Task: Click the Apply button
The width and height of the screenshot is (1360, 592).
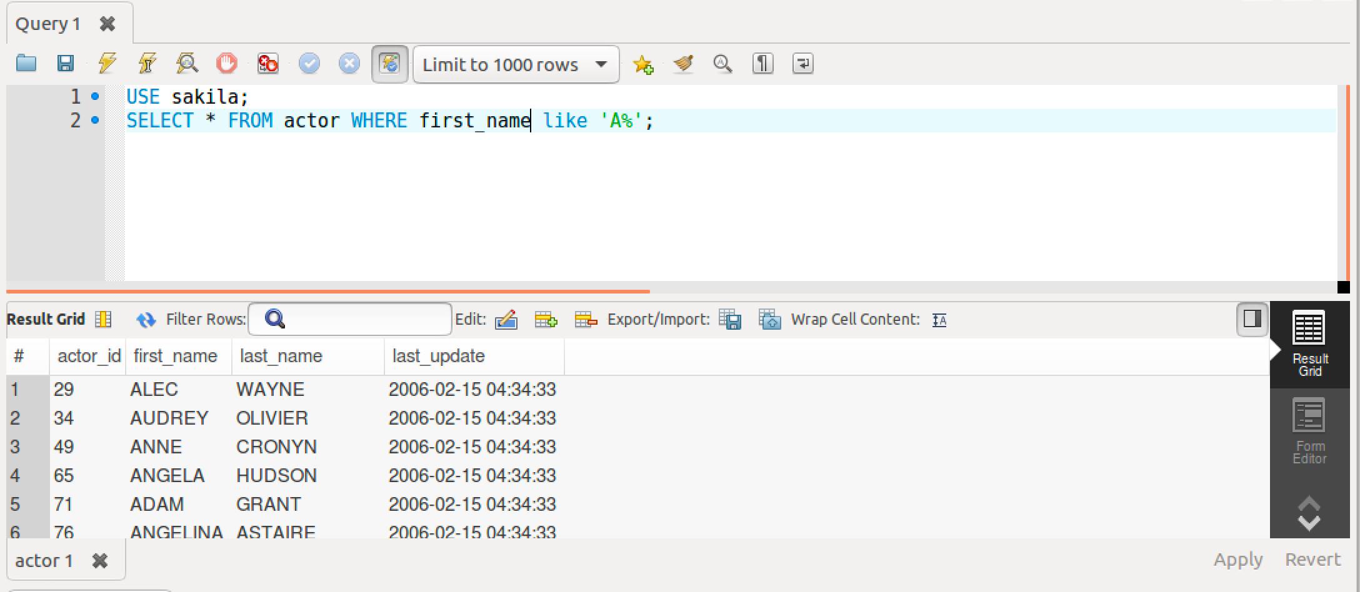Action: click(1237, 560)
